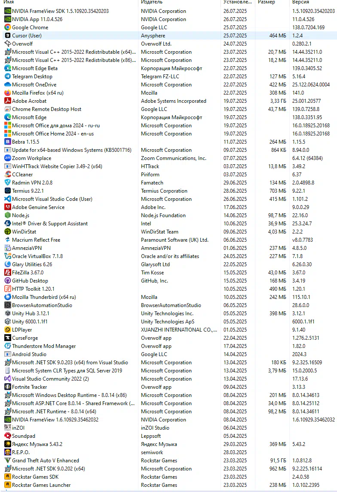Click the Adobe Acrobat icon
Image resolution: width=337 pixels, height=492 pixels.
(8, 101)
